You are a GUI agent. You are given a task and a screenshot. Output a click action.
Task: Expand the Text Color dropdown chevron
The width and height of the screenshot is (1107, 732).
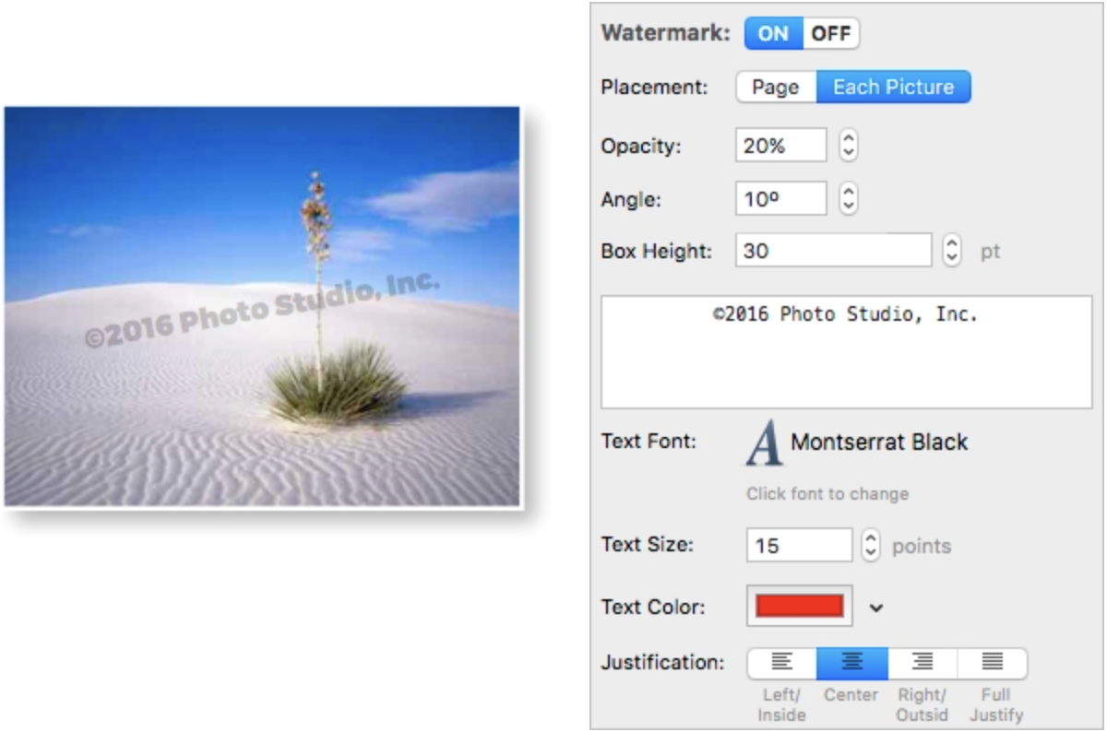876,608
